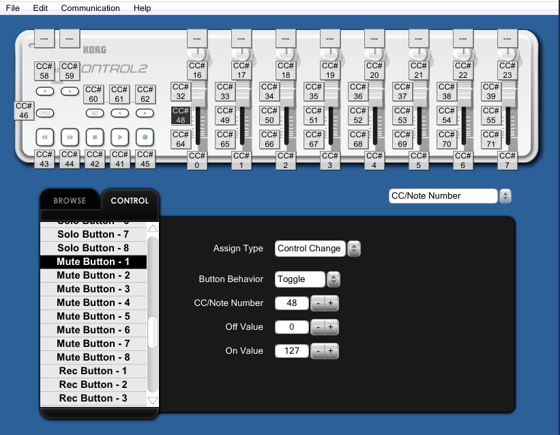Click the Off Value field showing 0
The width and height of the screenshot is (560, 435).
292,327
